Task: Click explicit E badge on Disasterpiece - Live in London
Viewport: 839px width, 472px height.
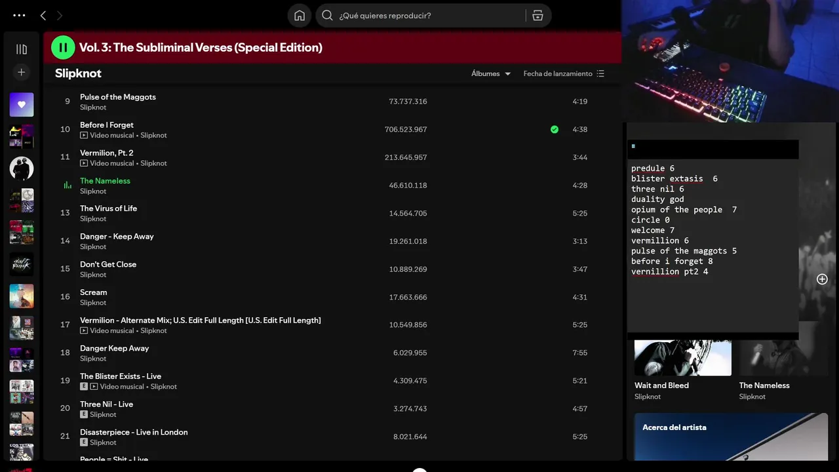Action: tap(84, 442)
